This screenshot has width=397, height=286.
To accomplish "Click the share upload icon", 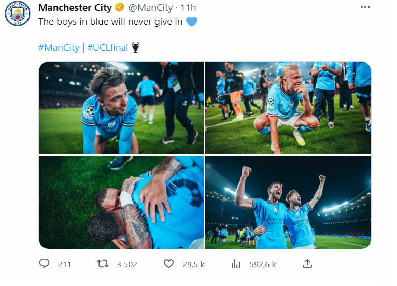I will pyautogui.click(x=307, y=264).
